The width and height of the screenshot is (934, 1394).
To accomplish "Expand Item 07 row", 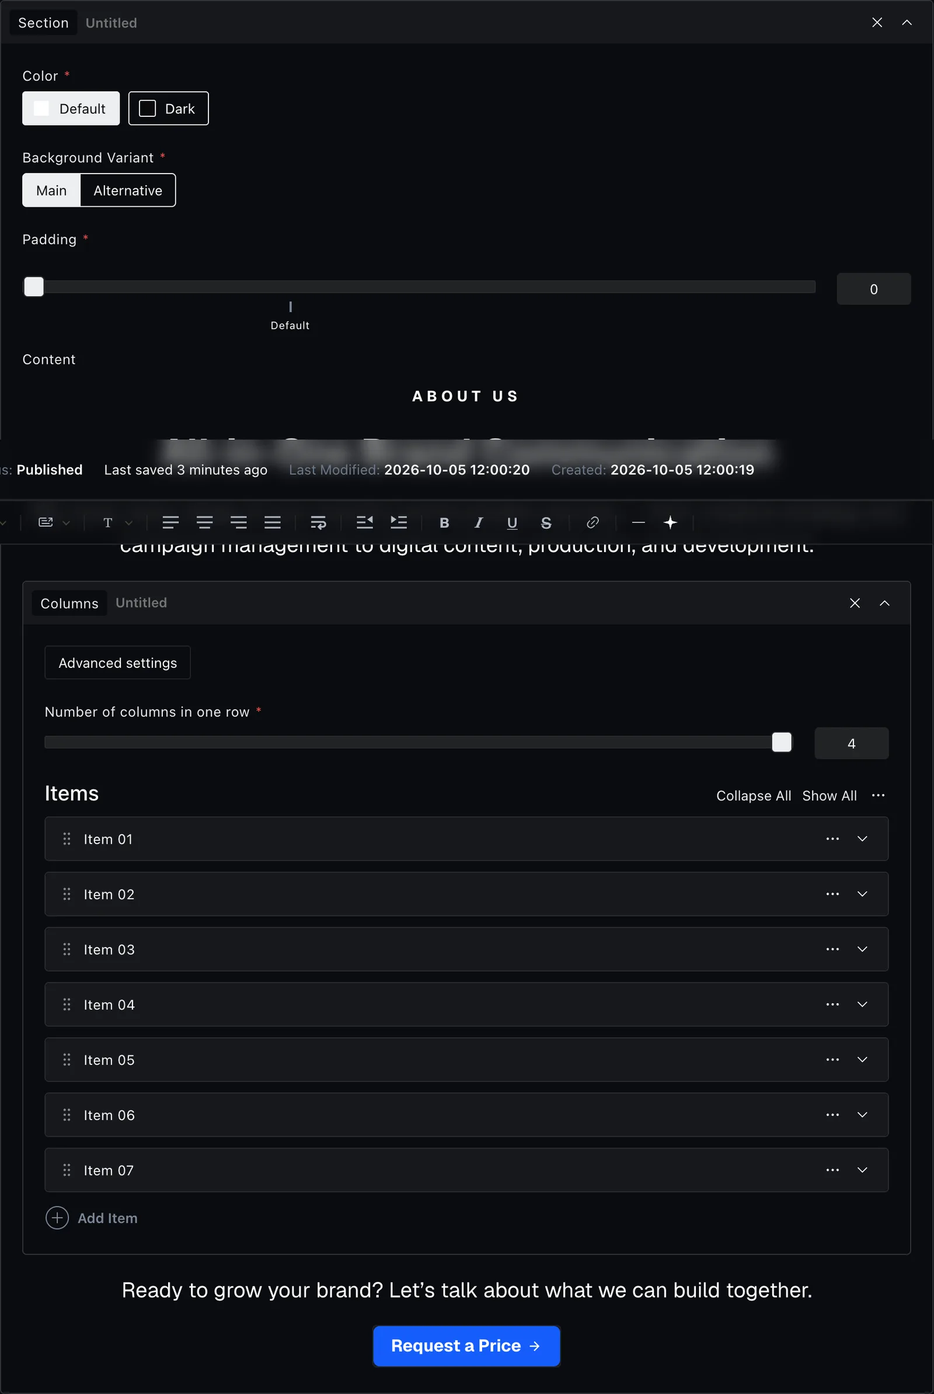I will [x=862, y=1170].
